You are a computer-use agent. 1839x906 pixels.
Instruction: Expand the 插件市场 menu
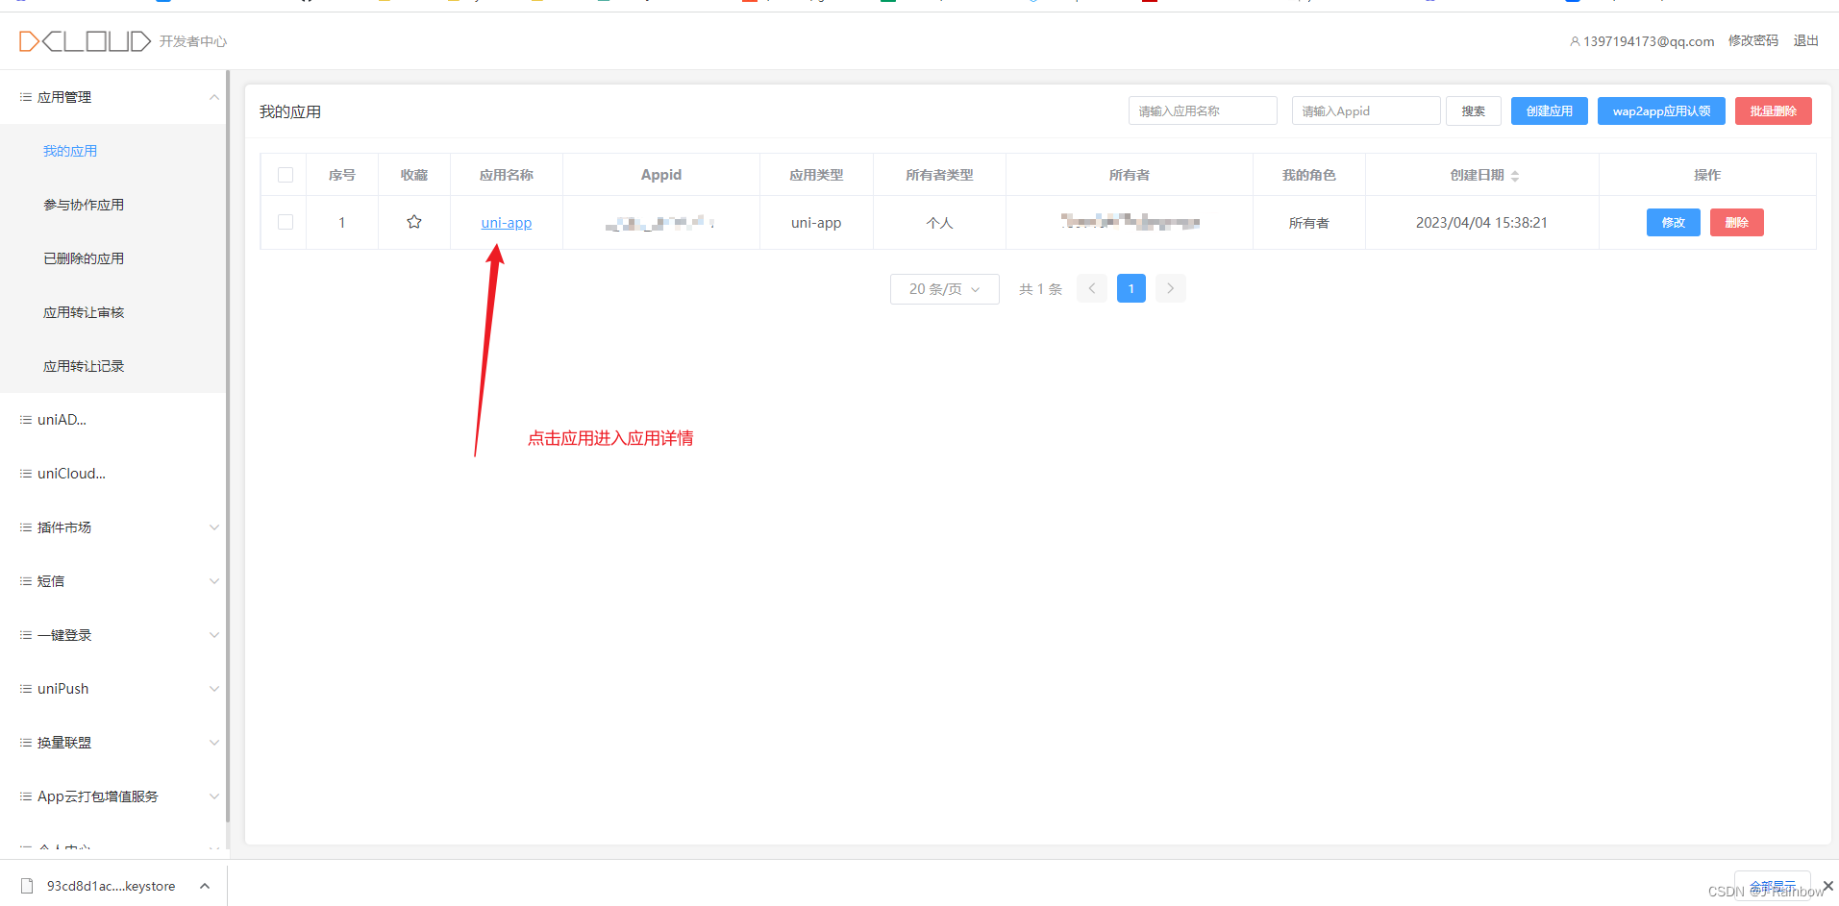click(x=214, y=527)
